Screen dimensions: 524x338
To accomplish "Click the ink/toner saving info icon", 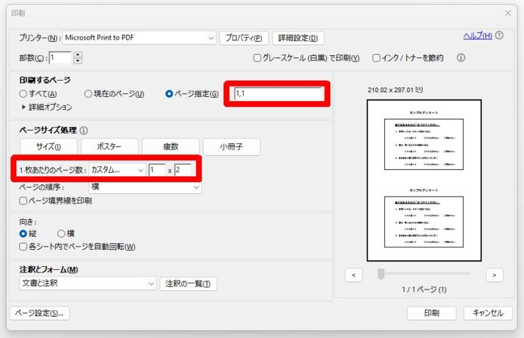I will click(x=461, y=58).
